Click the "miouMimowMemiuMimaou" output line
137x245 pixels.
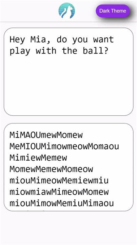click(x=62, y=203)
